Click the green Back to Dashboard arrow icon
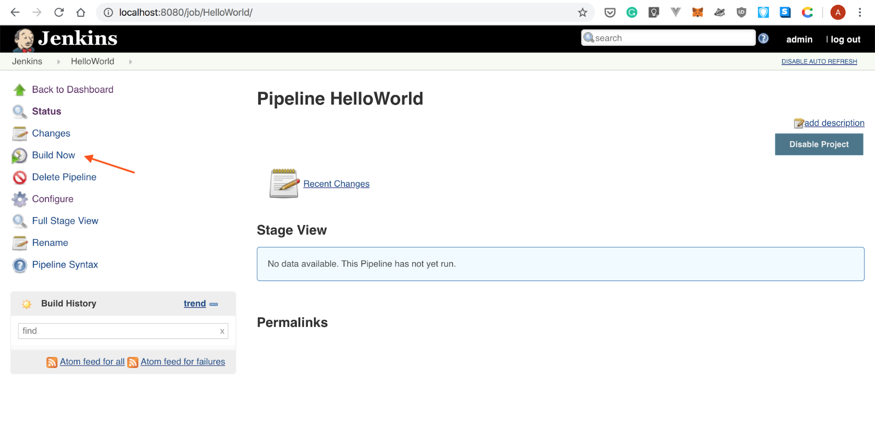 tap(20, 90)
